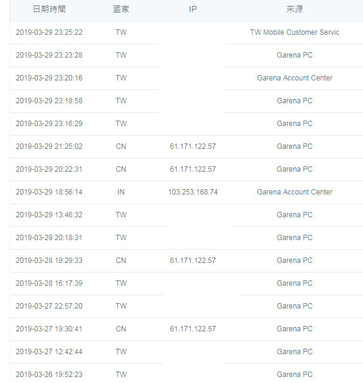Viewport: 363px width, 383px height.
Task: Select the IP column header
Action: (193, 10)
